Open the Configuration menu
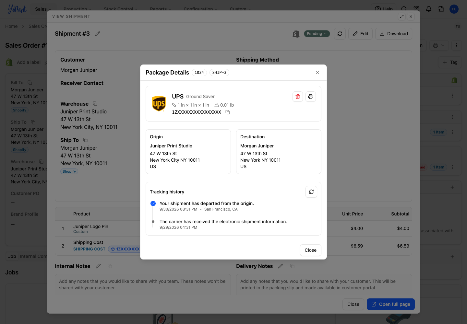Image resolution: width=467 pixels, height=324 pixels. 200,9
